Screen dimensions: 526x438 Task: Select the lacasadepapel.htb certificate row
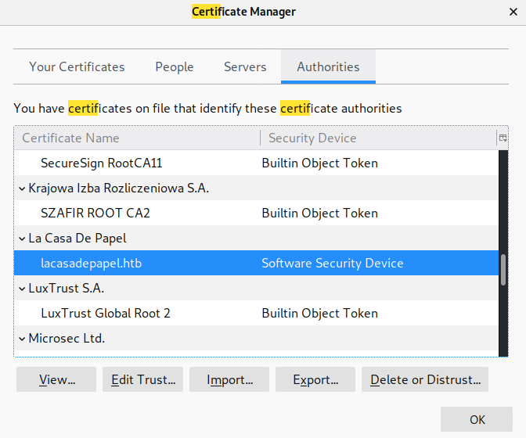pyautogui.click(x=91, y=264)
